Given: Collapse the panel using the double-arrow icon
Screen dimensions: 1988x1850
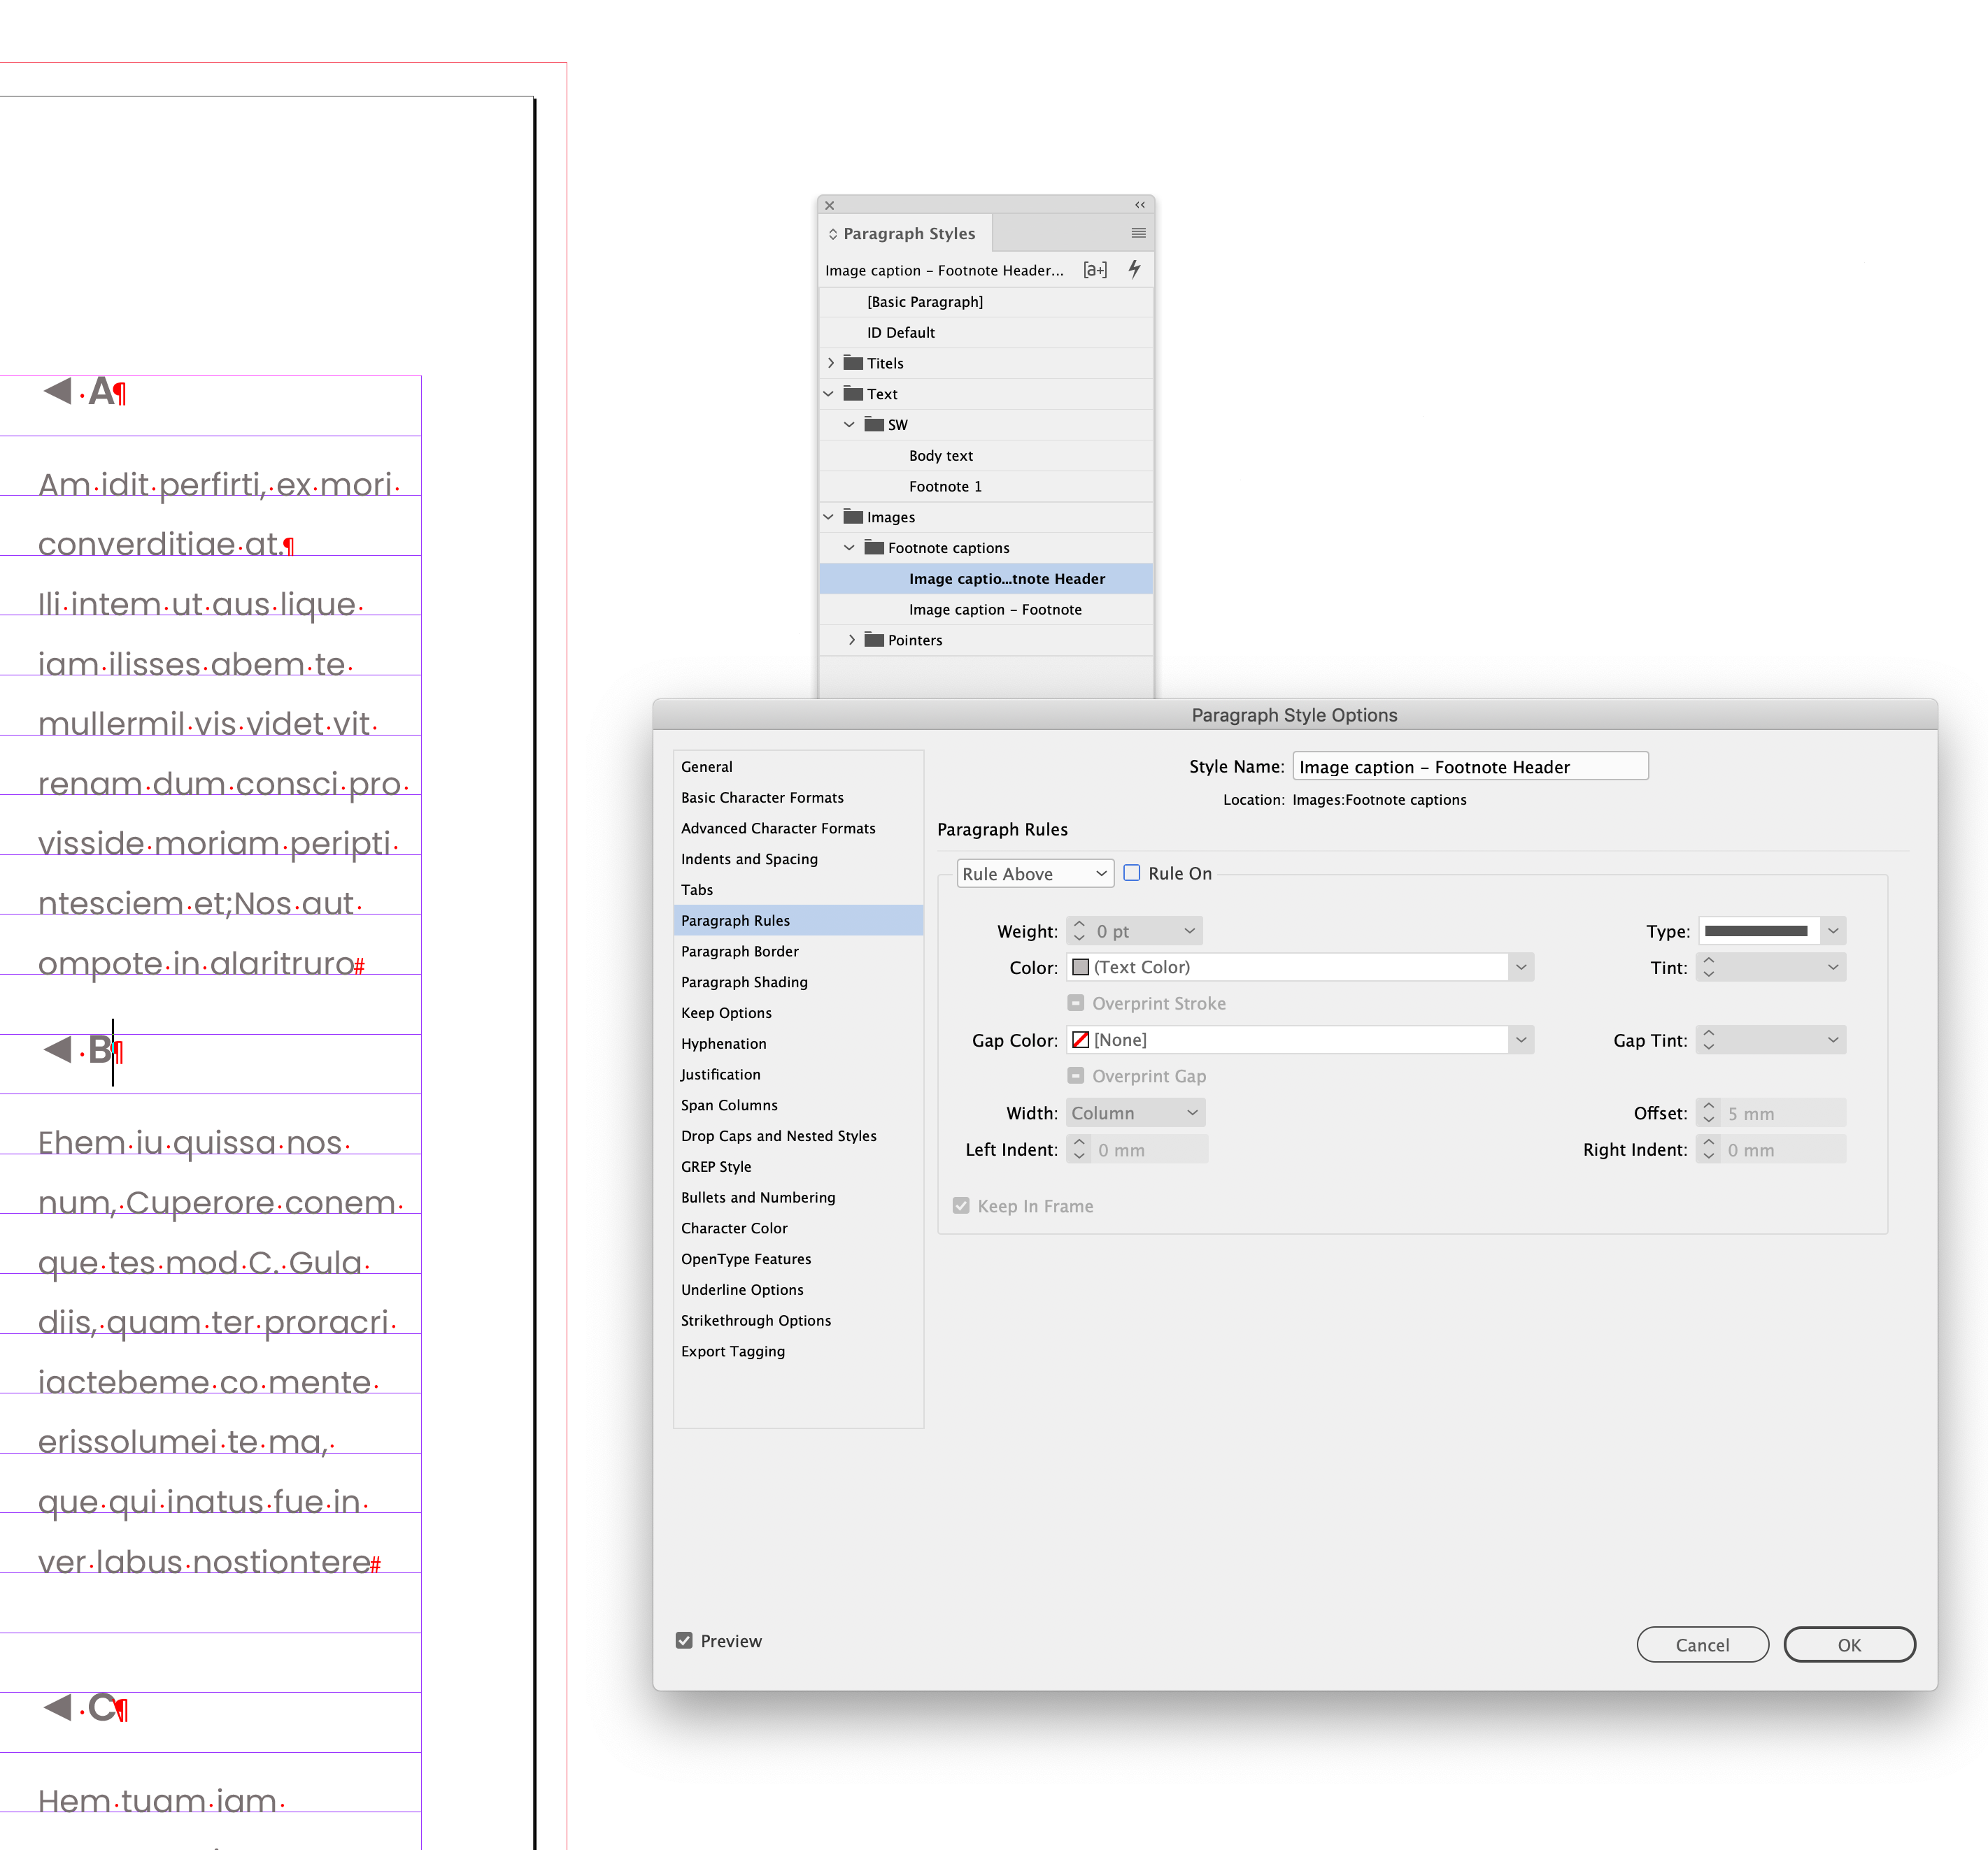Looking at the screenshot, I should [1139, 205].
